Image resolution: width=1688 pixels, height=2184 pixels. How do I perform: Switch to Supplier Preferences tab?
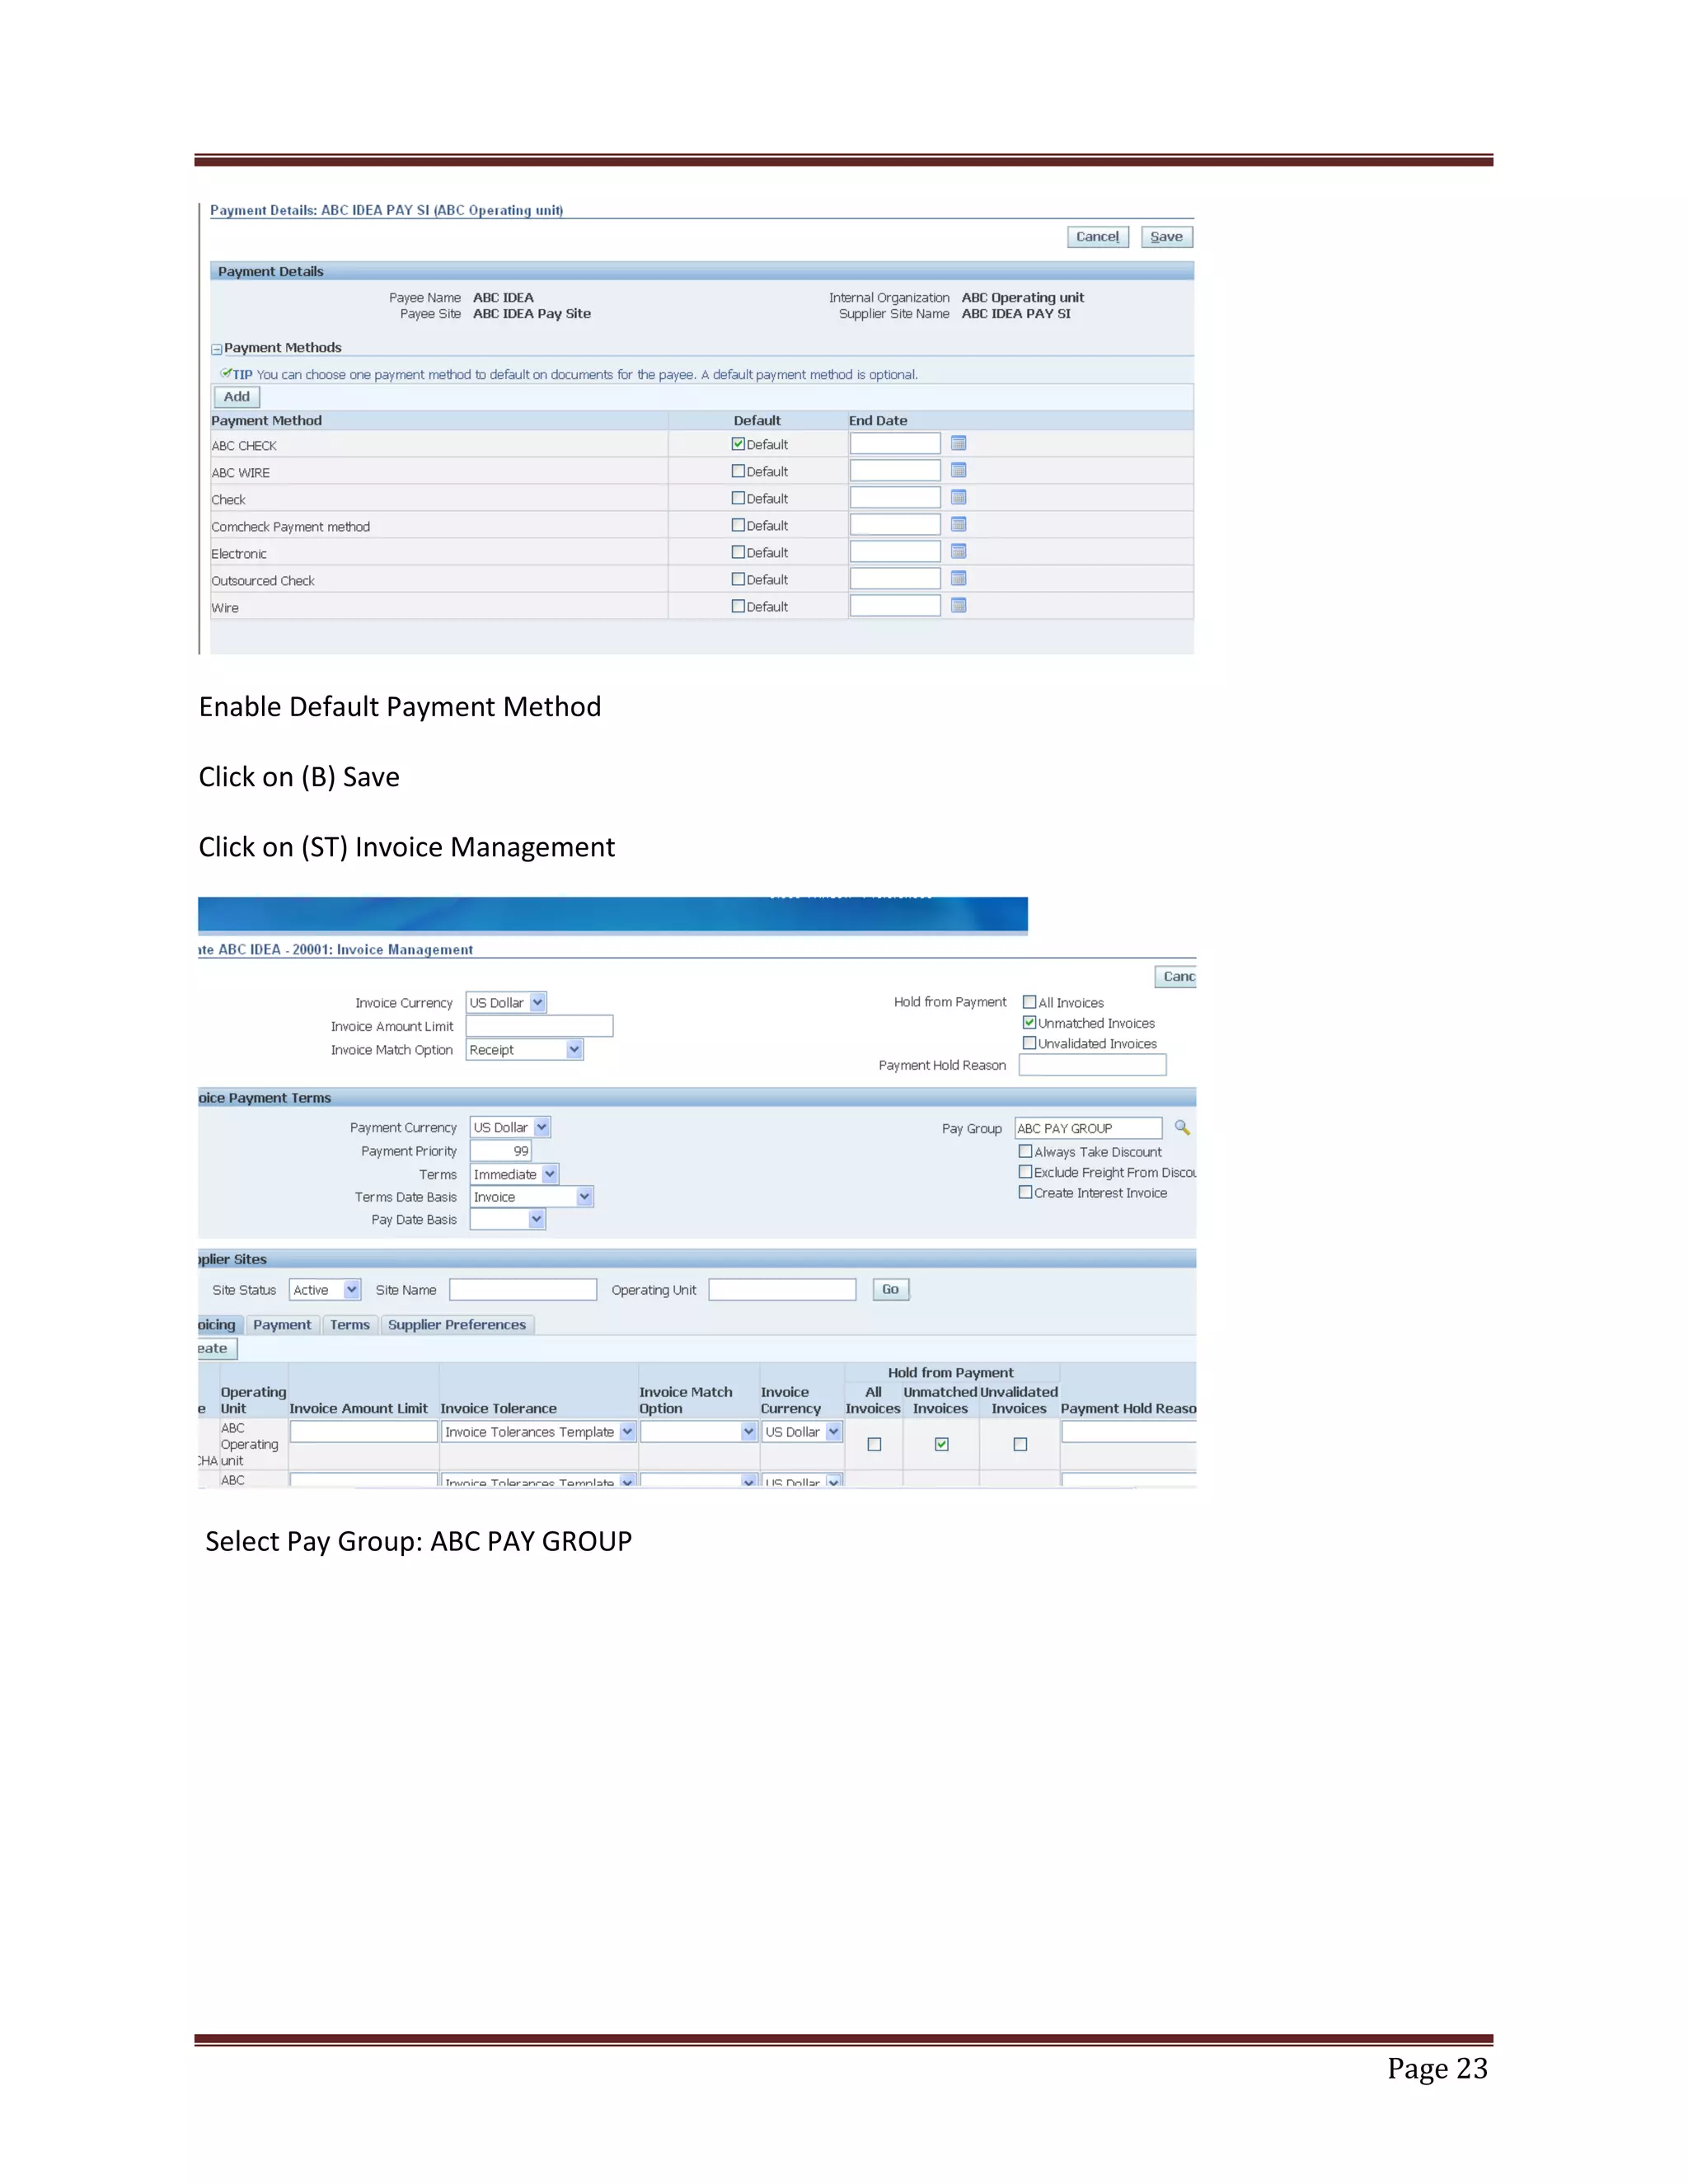(x=457, y=1324)
